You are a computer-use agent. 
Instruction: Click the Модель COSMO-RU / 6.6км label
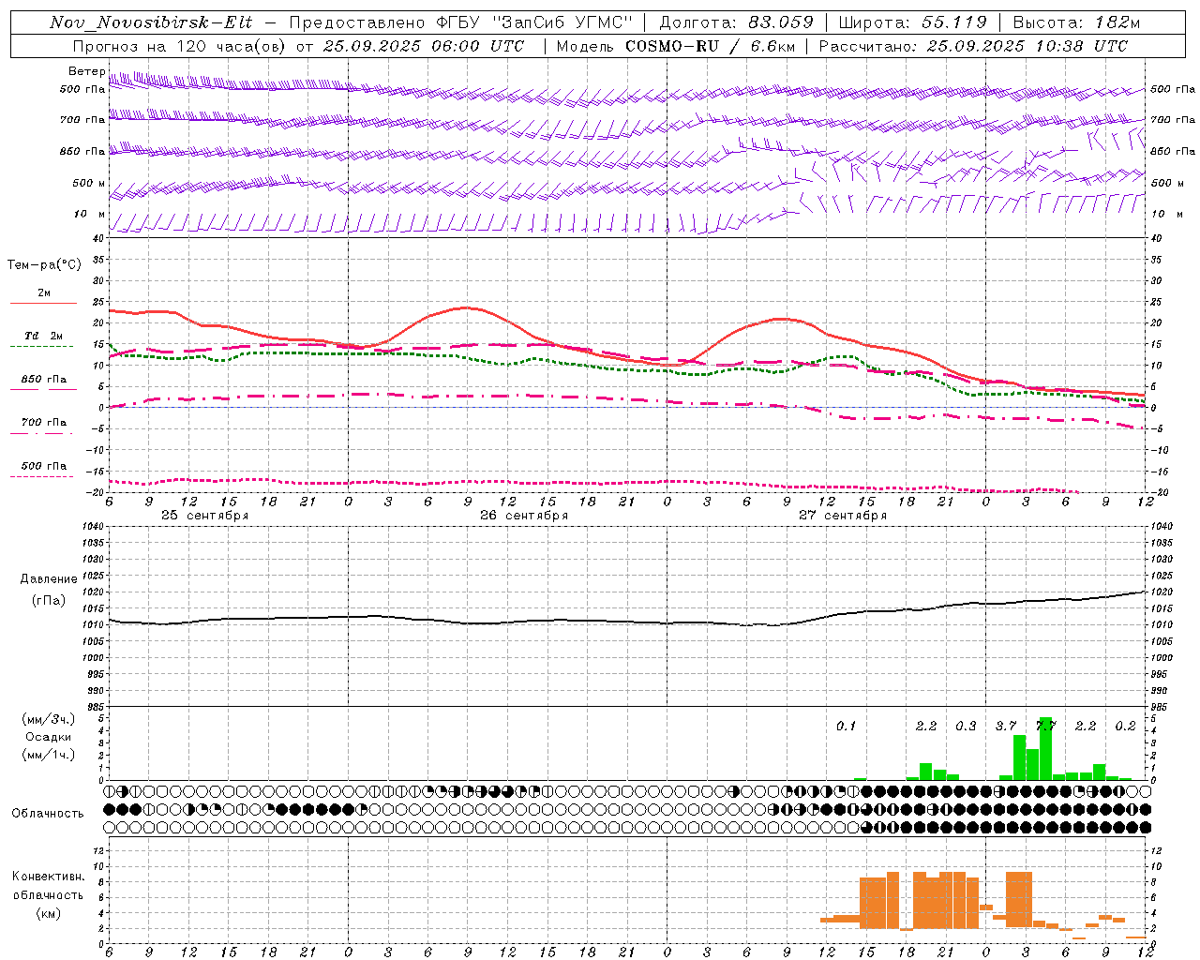click(675, 46)
